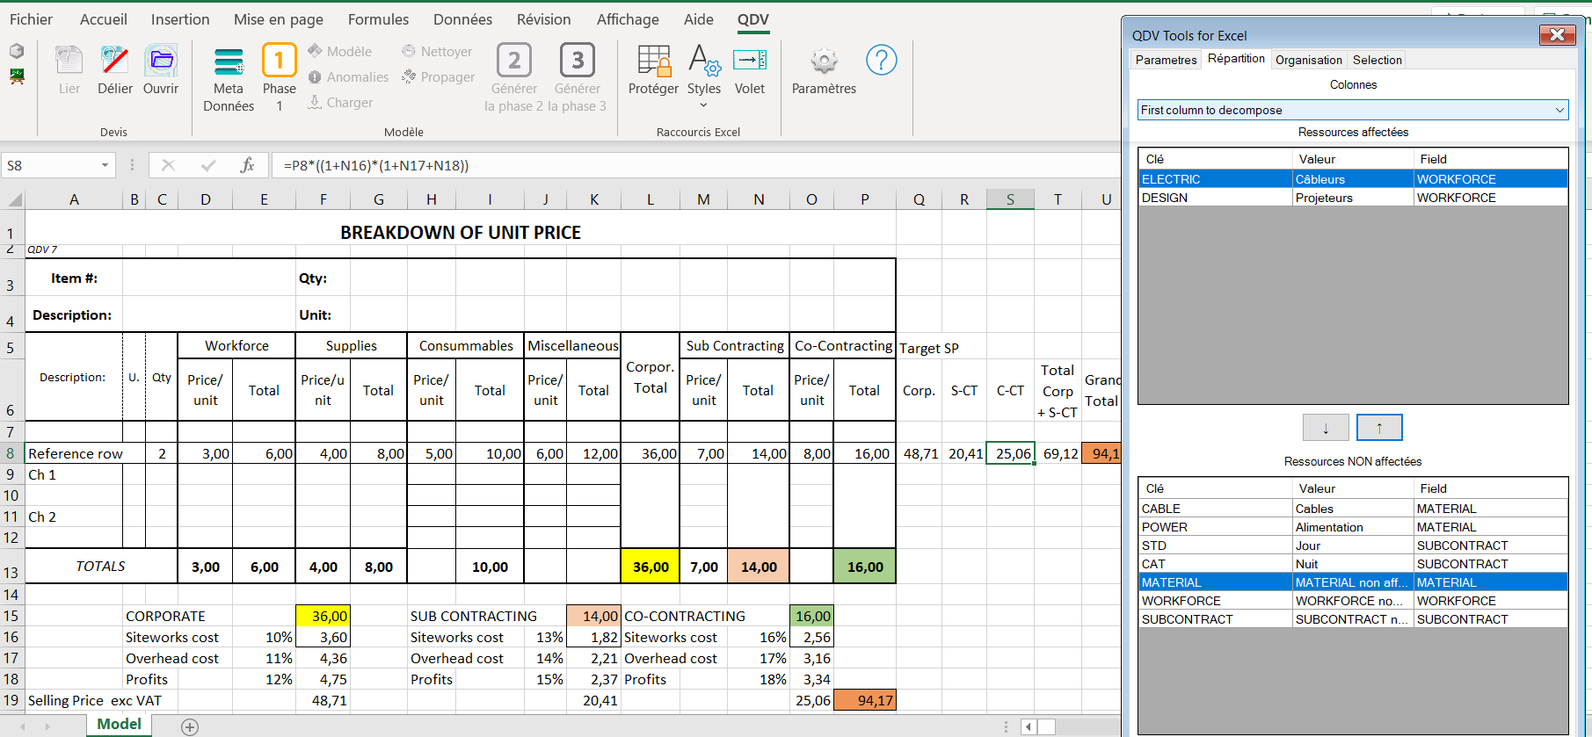The image size is (1592, 737).
Task: Select row 8 header
Action: 11,453
